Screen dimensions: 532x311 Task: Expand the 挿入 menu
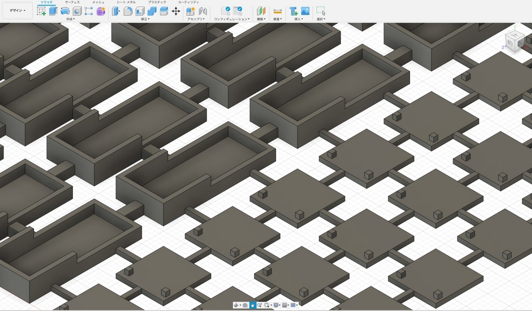coord(299,19)
